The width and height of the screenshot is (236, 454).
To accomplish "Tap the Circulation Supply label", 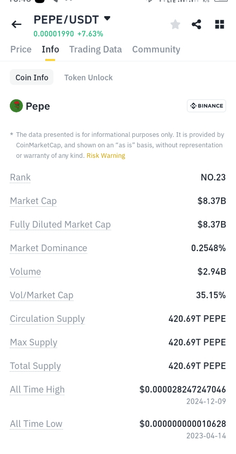I will 47,319.
